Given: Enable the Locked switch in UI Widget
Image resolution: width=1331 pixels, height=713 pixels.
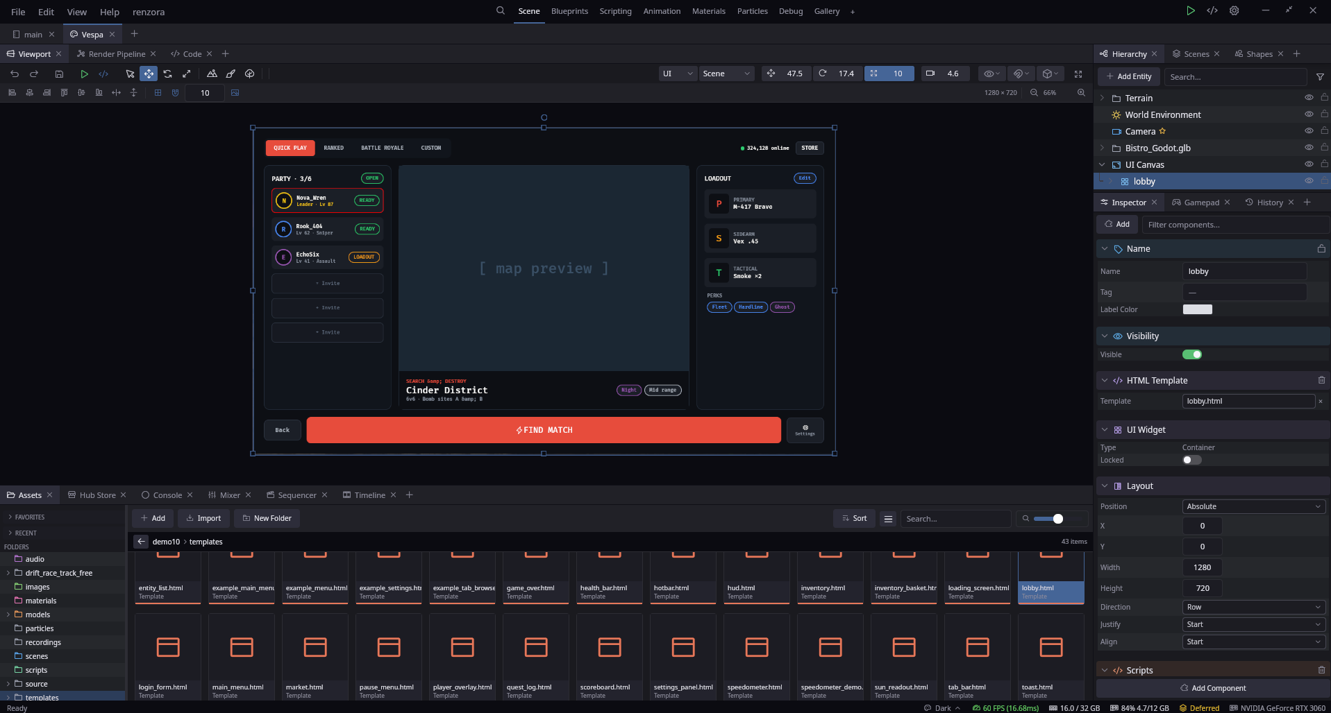Looking at the screenshot, I should click(1192, 460).
